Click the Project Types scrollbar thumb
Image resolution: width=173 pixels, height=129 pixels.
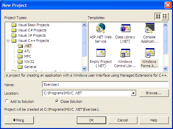(x=84, y=42)
